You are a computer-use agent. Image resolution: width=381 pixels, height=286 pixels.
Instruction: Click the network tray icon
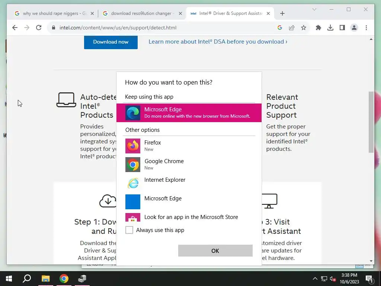324,279
